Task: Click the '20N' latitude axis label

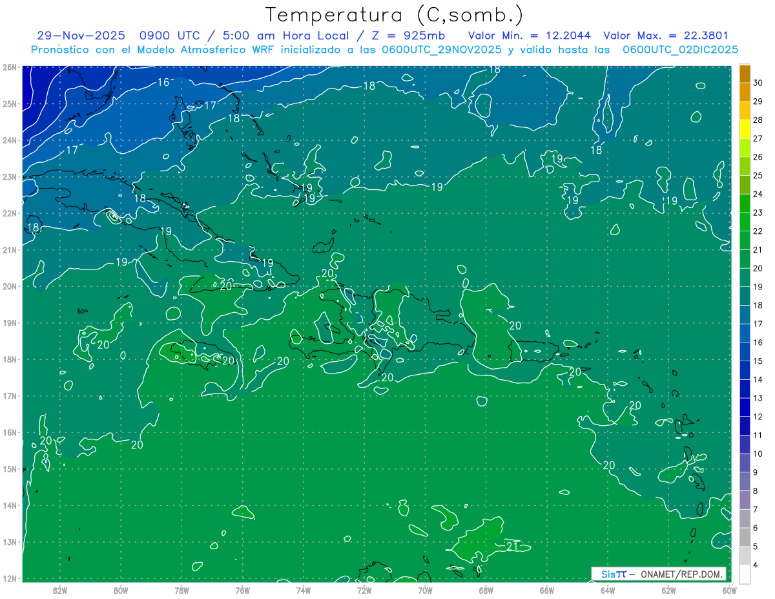Action: click(9, 286)
